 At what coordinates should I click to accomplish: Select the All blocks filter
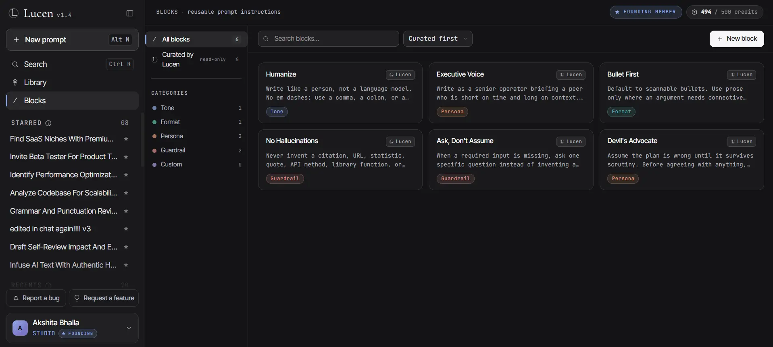click(196, 39)
